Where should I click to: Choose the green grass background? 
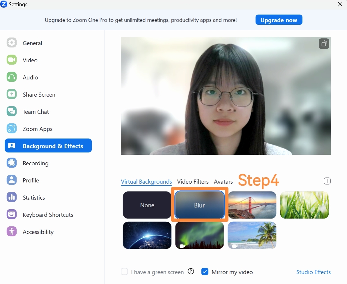click(304, 205)
